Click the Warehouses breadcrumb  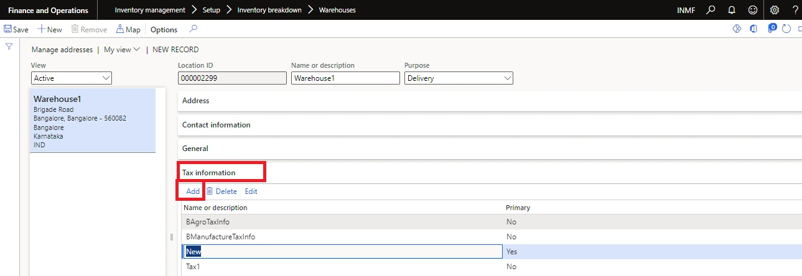click(337, 10)
